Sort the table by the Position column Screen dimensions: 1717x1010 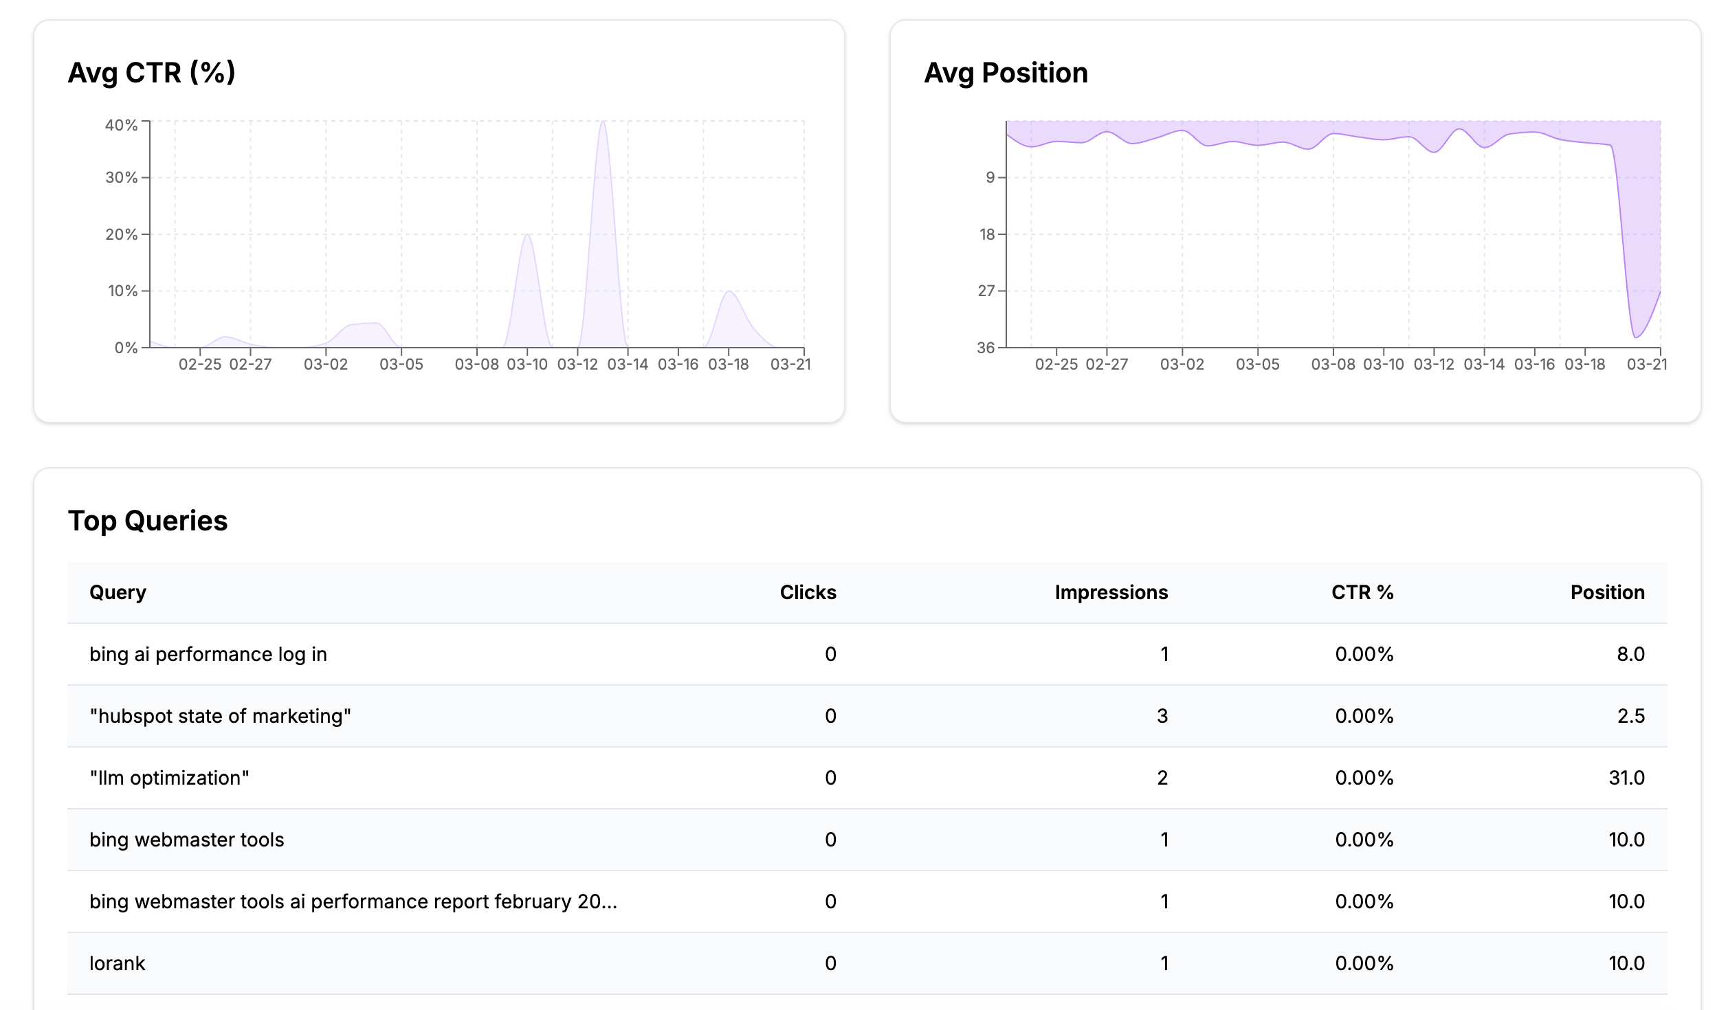(1608, 592)
